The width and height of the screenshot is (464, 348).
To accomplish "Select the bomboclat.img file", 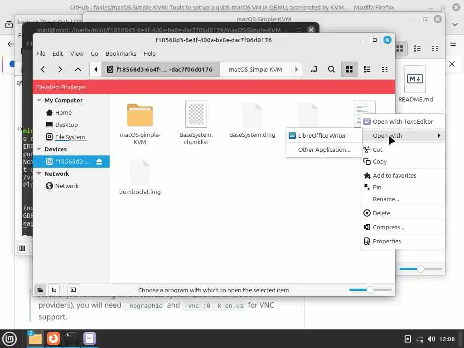I will point(140,177).
